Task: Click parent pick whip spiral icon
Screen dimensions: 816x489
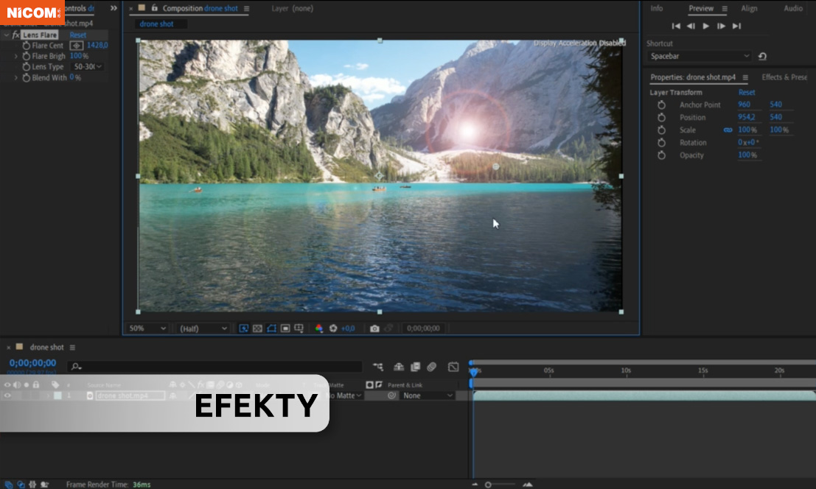Action: (392, 395)
